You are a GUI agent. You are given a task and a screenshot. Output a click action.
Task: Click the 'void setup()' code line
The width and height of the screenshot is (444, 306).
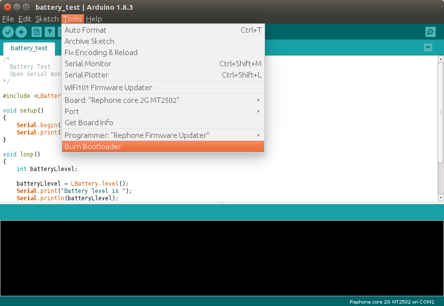[x=23, y=110]
